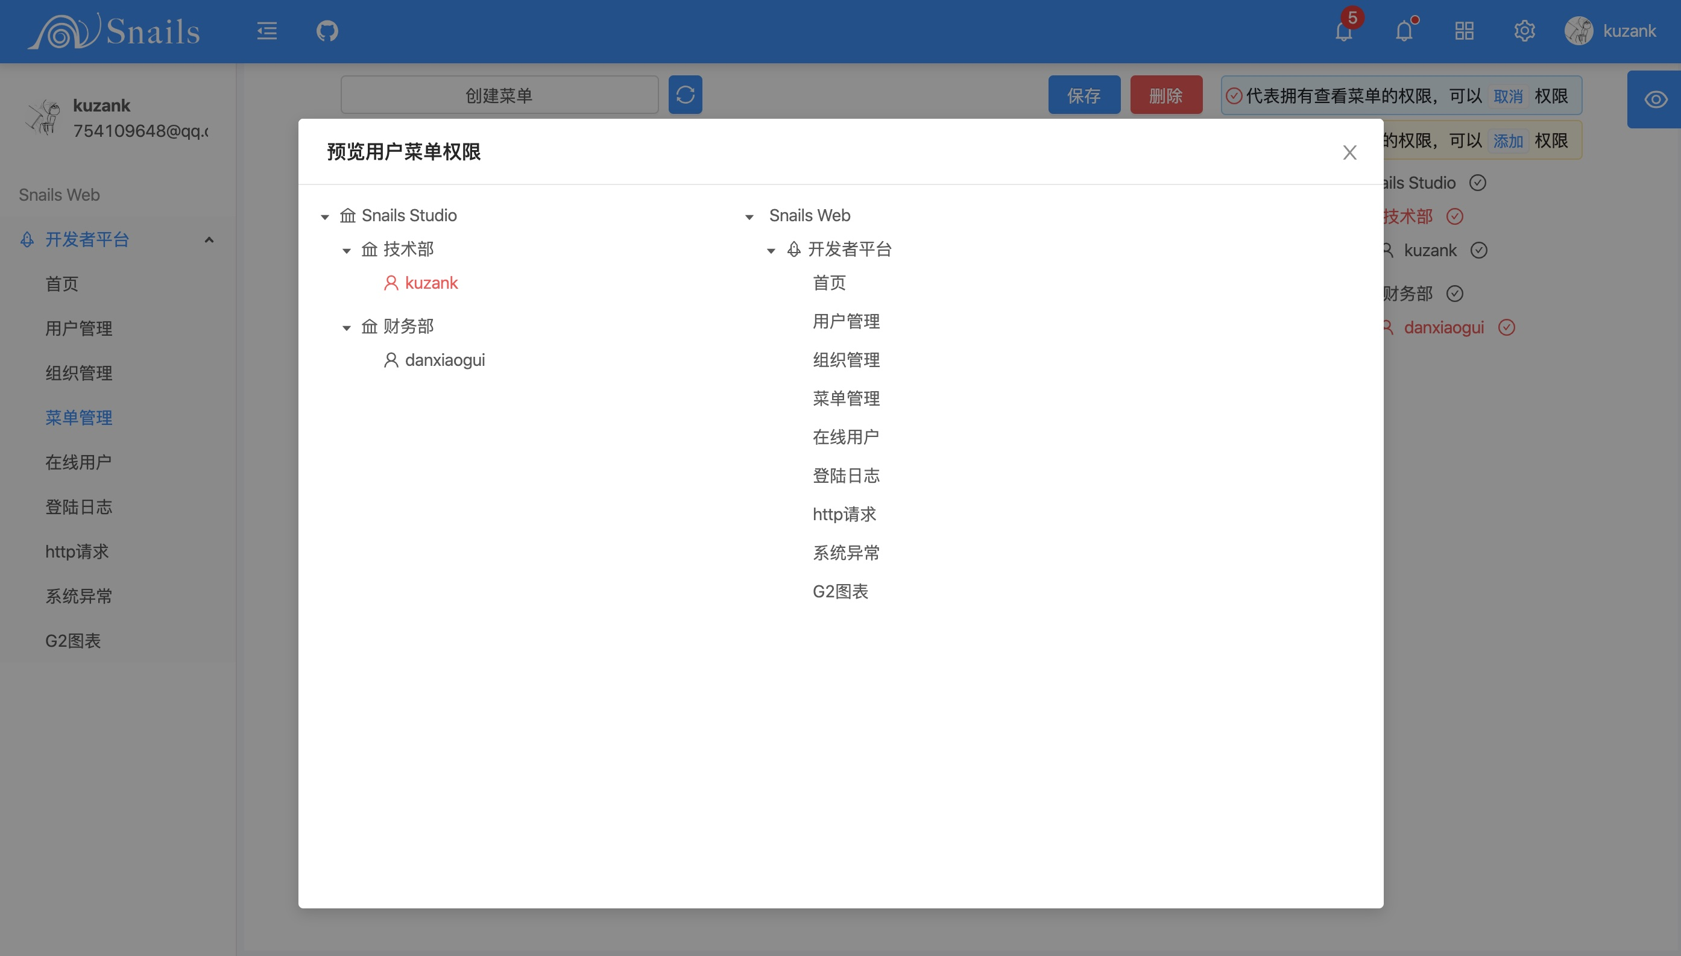
Task: Click the eye preview button
Action: (x=1656, y=99)
